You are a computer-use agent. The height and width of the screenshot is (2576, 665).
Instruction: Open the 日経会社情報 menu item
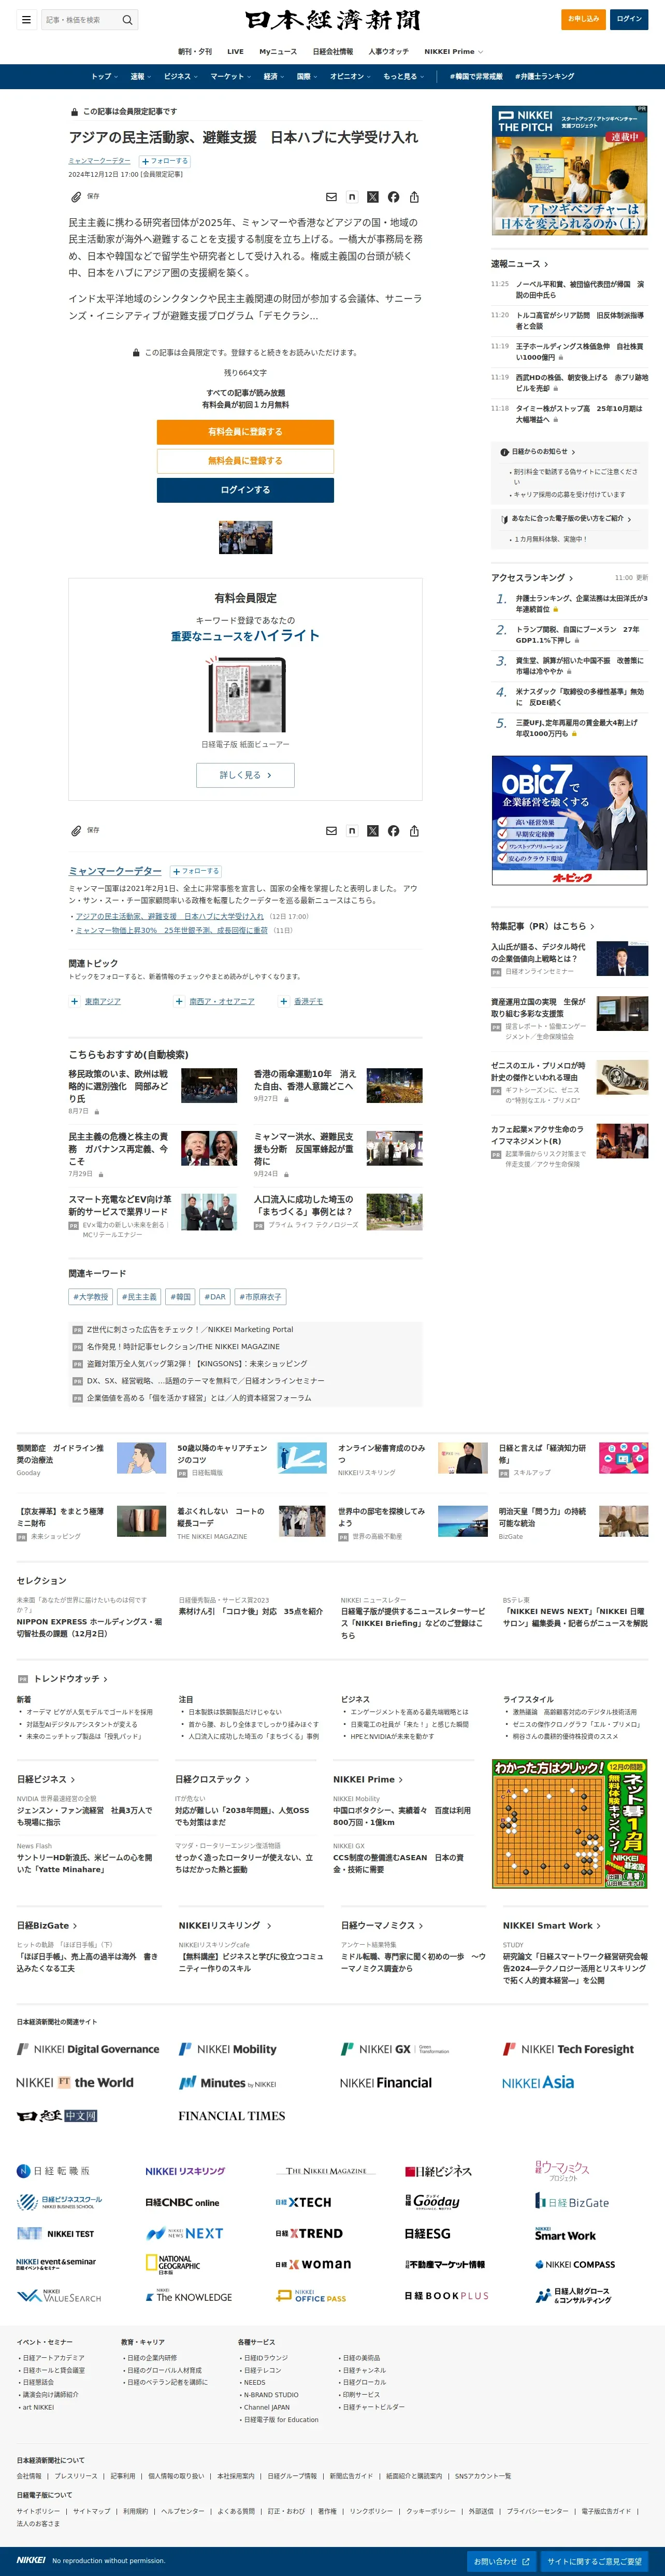point(332,52)
